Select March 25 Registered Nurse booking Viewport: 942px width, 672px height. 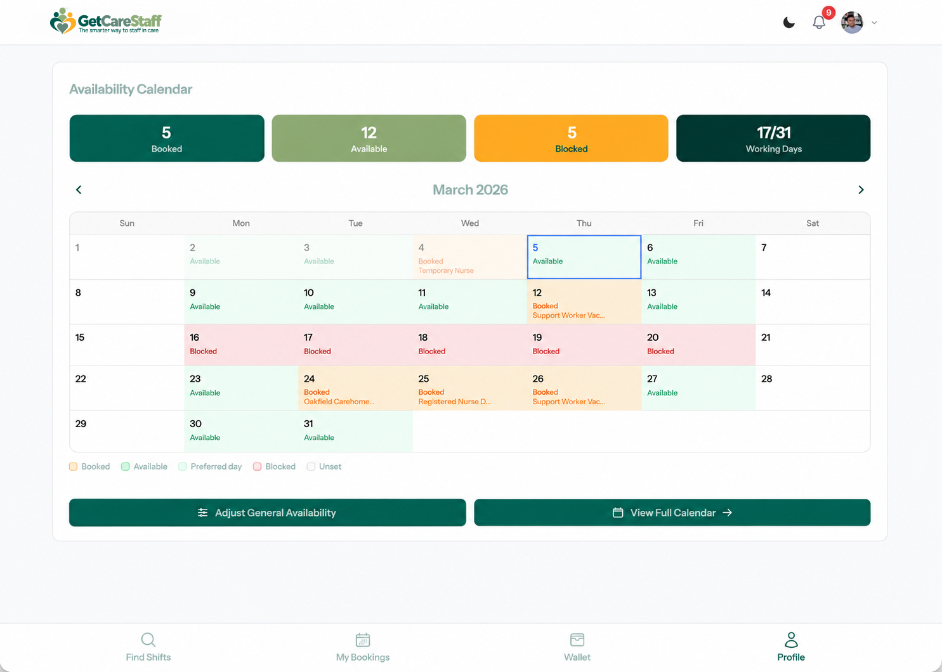click(x=470, y=388)
